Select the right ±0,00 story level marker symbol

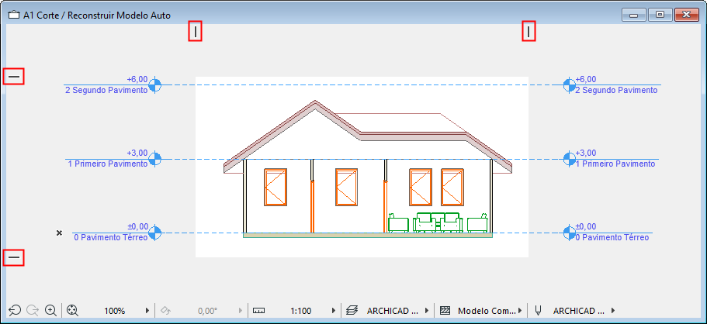(x=570, y=233)
